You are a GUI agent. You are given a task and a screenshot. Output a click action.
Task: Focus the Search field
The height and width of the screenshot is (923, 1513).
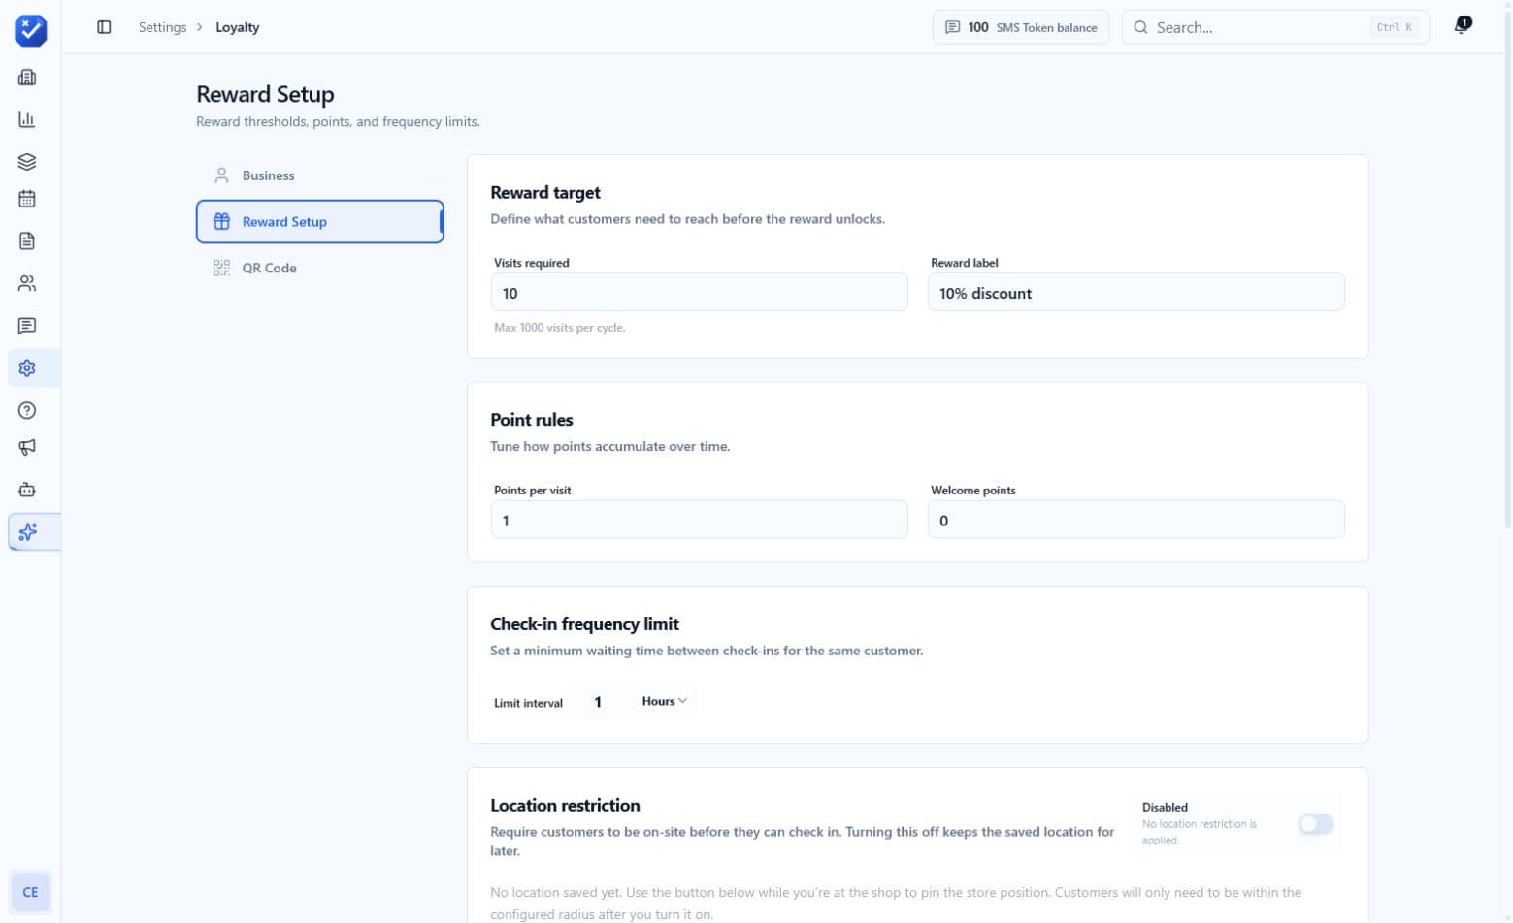click(x=1275, y=27)
